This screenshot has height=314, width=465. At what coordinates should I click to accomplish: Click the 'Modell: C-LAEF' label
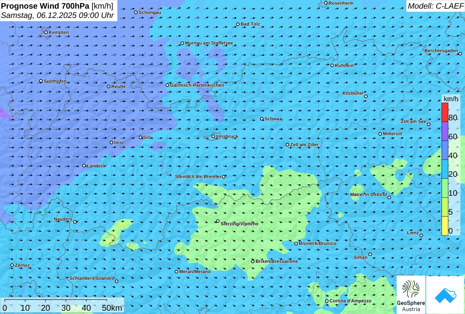pyautogui.click(x=435, y=6)
